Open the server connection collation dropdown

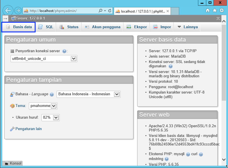[44, 59]
